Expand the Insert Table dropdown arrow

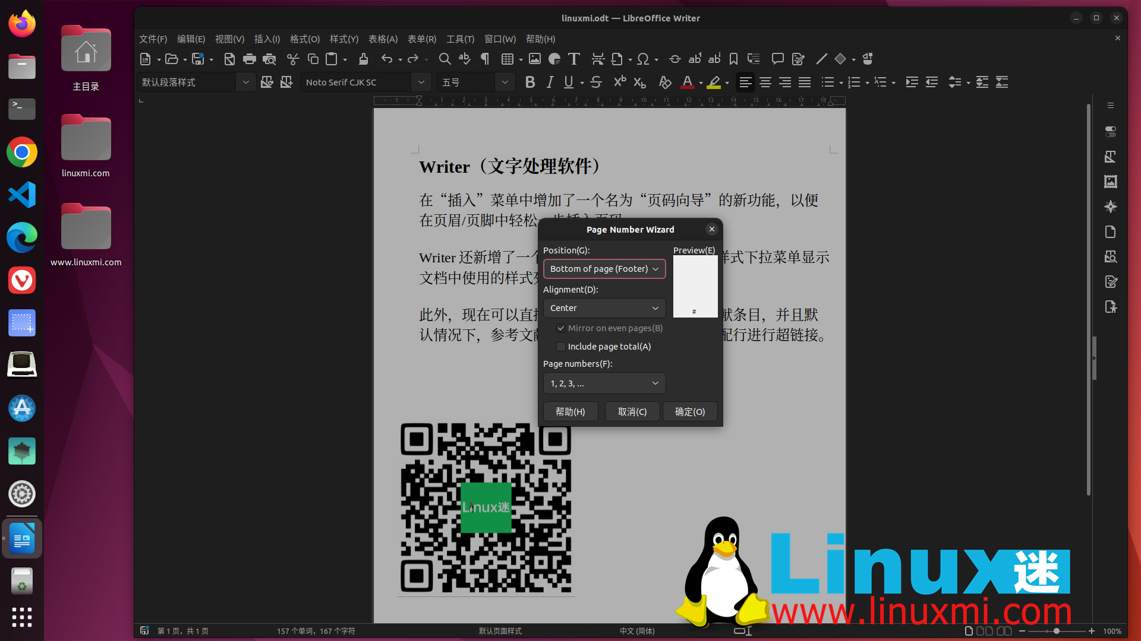click(521, 59)
